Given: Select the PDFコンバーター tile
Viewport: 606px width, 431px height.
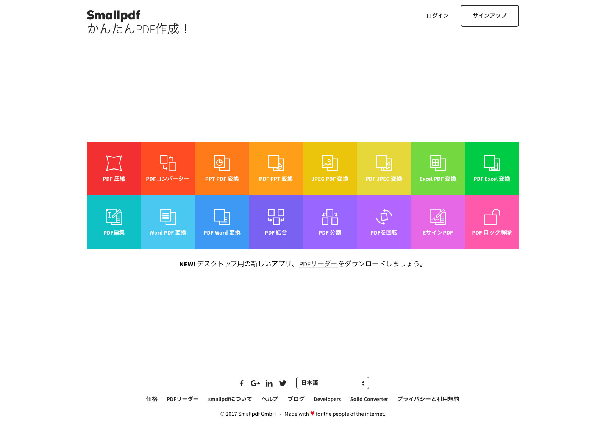Looking at the screenshot, I should point(168,168).
